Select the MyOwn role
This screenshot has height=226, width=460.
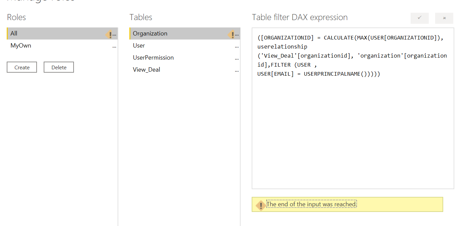point(62,46)
